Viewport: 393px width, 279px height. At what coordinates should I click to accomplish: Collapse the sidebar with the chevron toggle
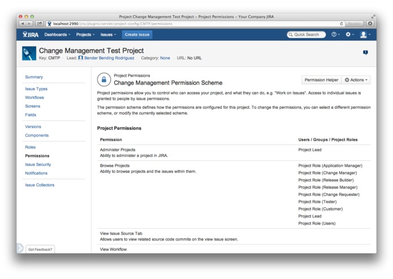20,249
